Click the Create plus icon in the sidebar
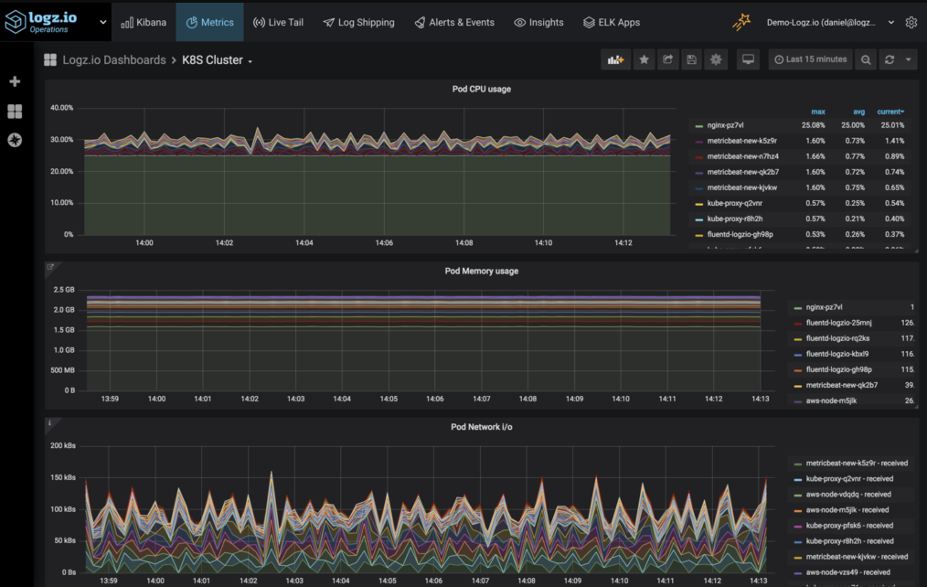Viewport: 927px width, 587px height. coord(15,81)
